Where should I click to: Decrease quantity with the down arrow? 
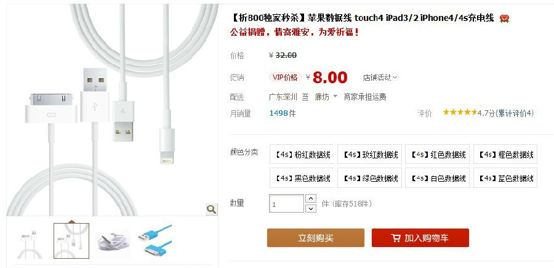[x=311, y=208]
